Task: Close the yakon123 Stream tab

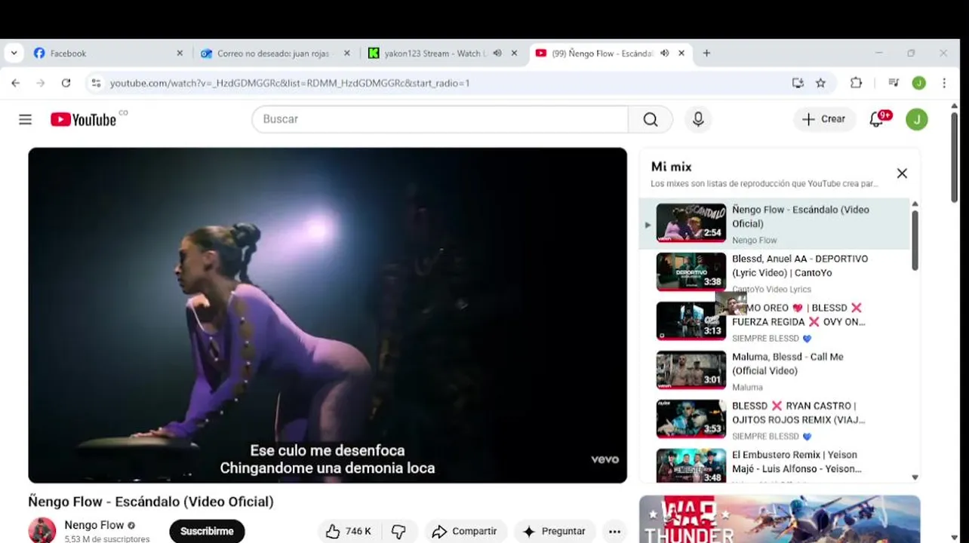Action: (514, 54)
